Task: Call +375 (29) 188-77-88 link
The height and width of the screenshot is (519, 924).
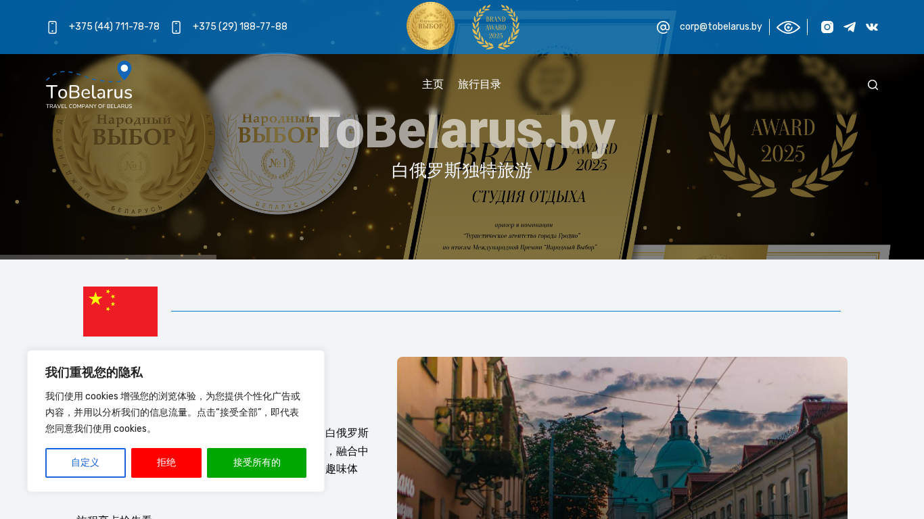Action: pos(240,27)
